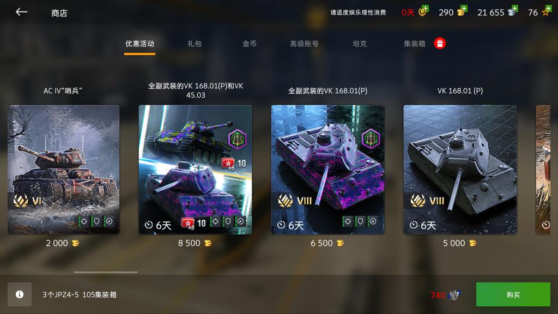This screenshot has height=314, width=558.
Task: Tap the container currency icon beside 740
Action: 454,295
